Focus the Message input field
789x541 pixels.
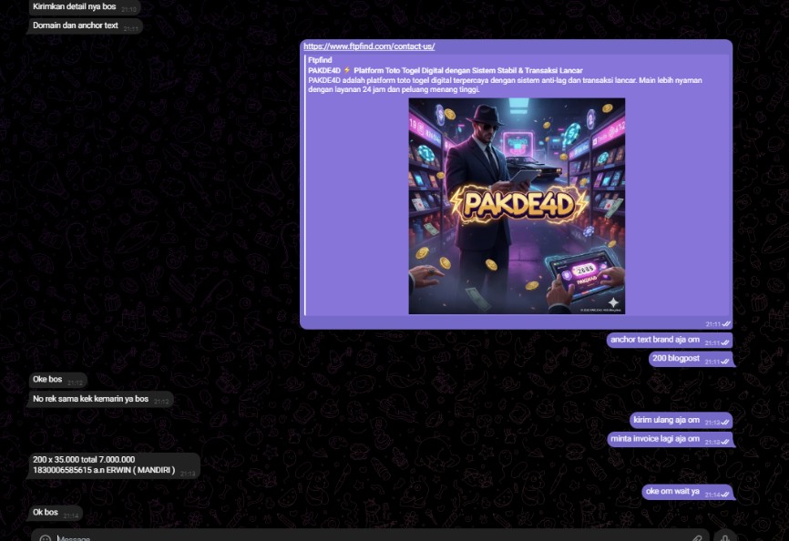click(364, 537)
